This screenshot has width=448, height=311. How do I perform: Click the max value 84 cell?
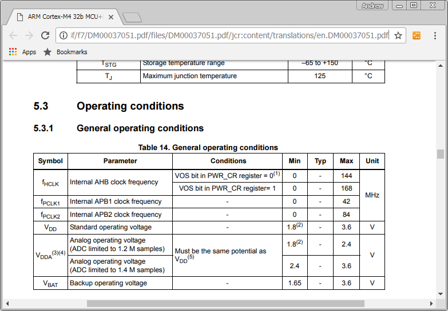click(x=346, y=215)
